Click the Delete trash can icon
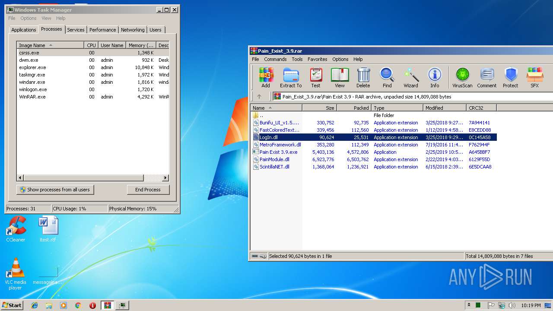The height and width of the screenshot is (311, 553). tap(363, 78)
